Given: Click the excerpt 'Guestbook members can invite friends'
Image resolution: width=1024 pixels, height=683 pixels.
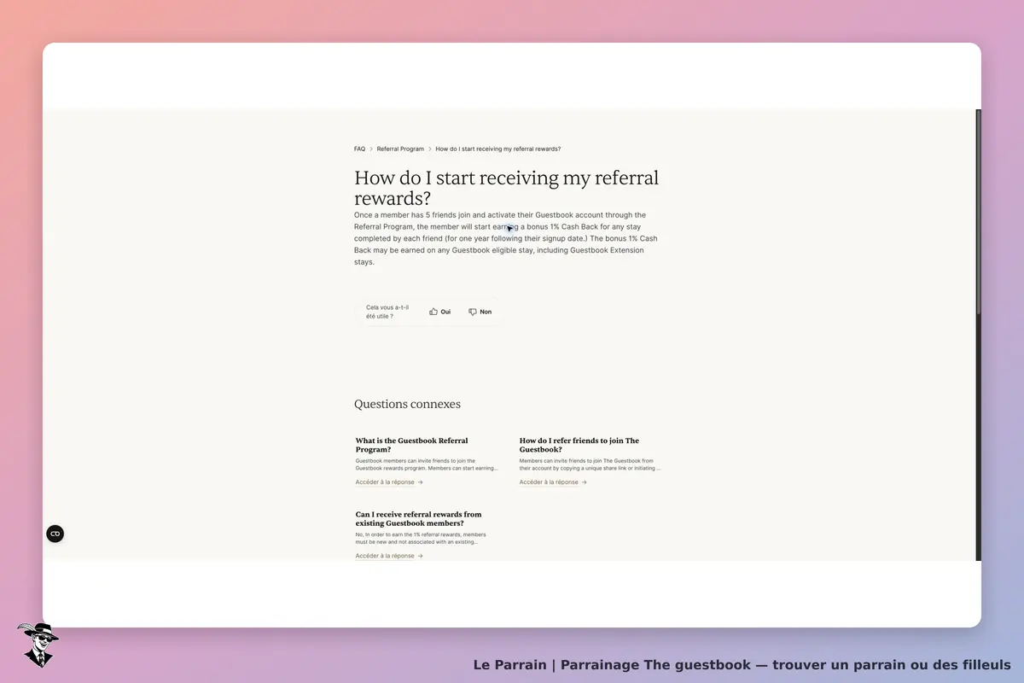Looking at the screenshot, I should pos(427,464).
